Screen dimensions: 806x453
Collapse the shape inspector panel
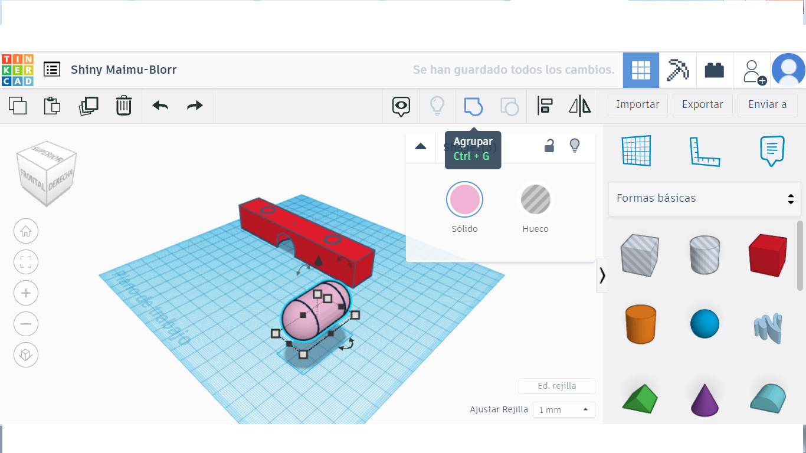(421, 146)
